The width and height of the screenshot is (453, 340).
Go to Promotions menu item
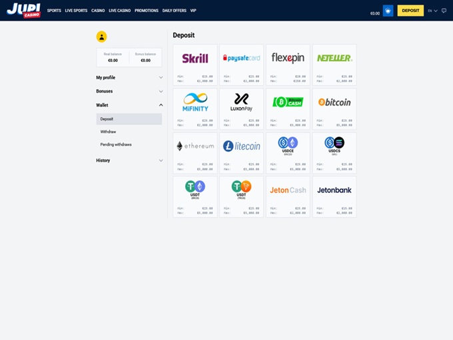tap(147, 11)
